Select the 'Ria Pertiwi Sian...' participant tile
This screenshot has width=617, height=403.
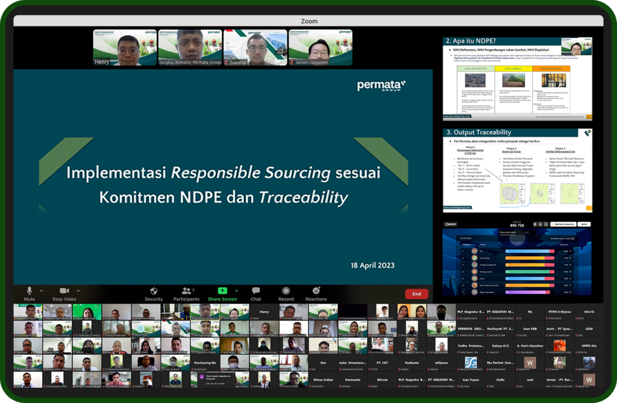pyautogui.click(x=500, y=363)
